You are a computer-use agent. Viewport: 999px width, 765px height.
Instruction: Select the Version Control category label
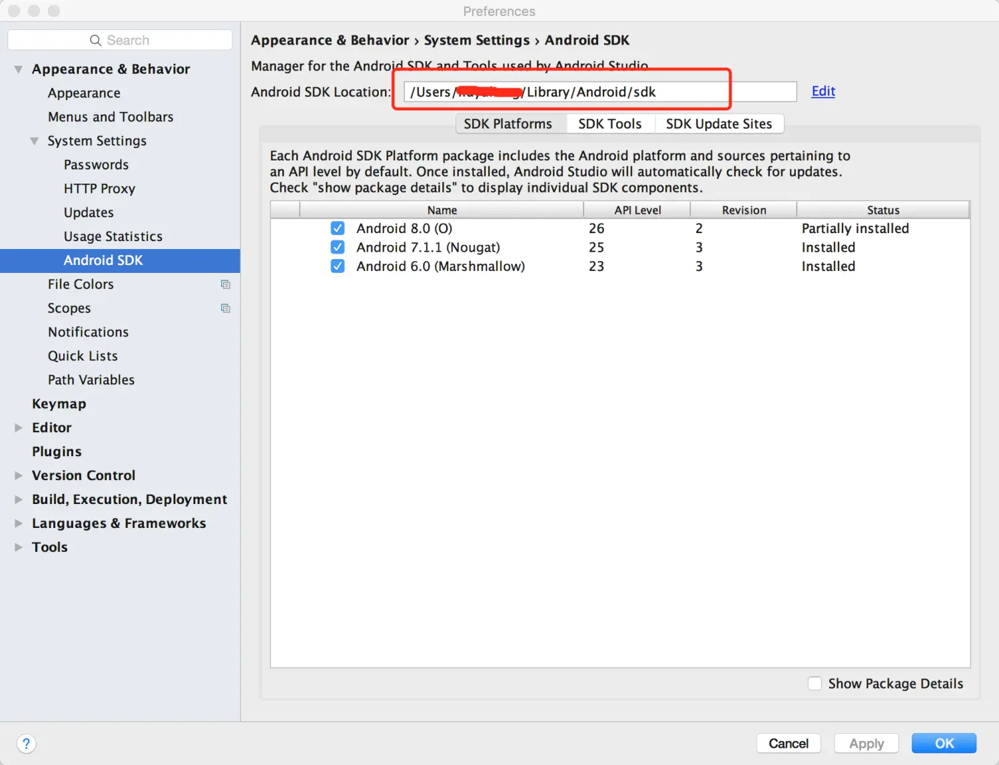[x=83, y=475]
